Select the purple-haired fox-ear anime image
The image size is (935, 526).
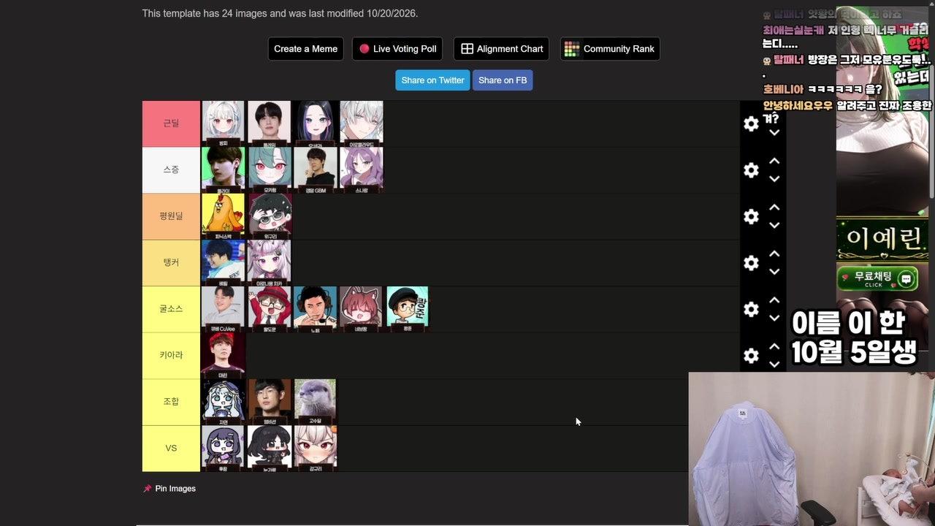point(361,169)
